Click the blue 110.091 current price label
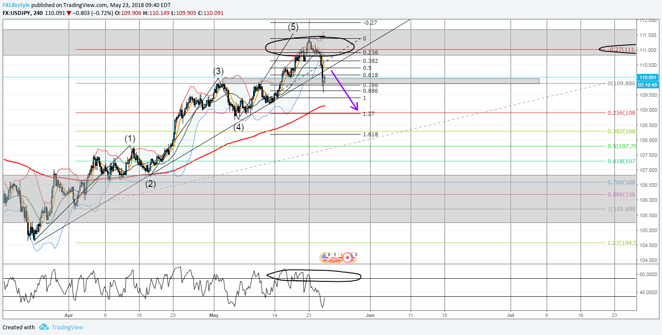 [x=648, y=77]
